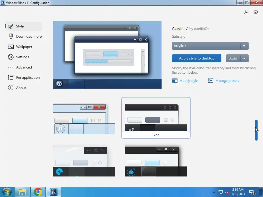The image size is (263, 197).
Task: Click the Wallpaper picture icon
Action: (11, 47)
